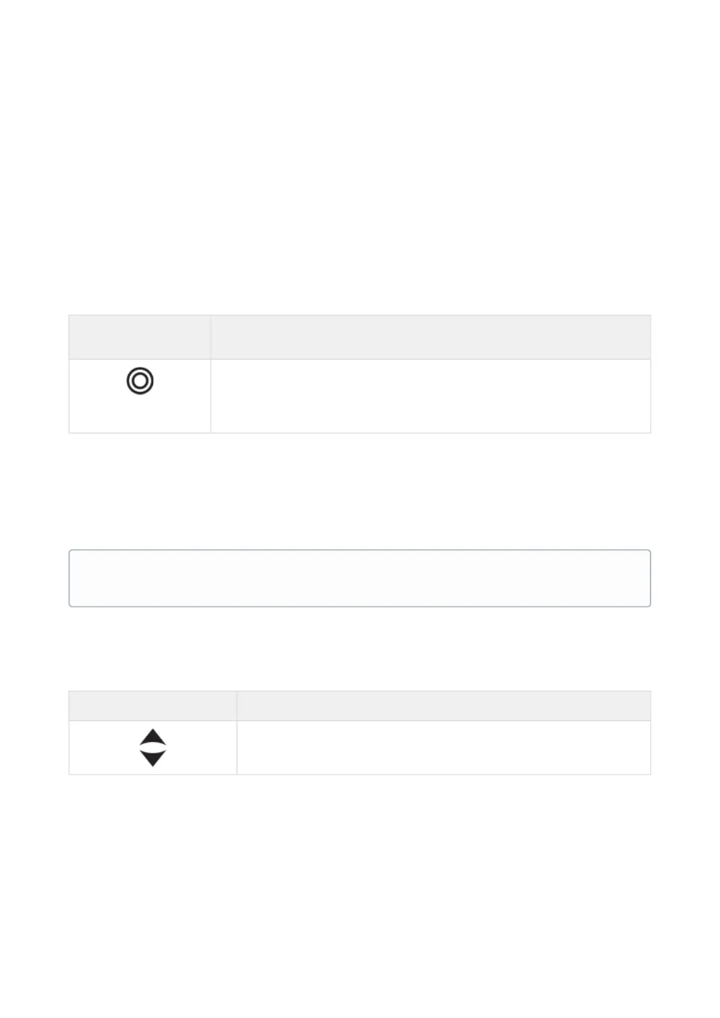Select the up-down arrows icon

coord(153,748)
